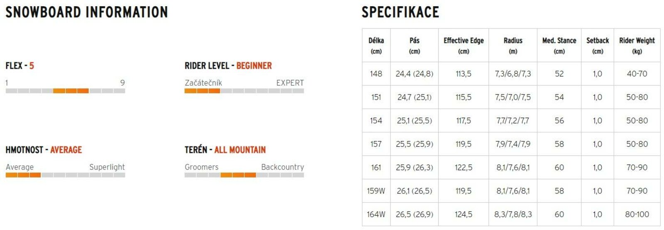Click the Terén terrain rating bar

point(244,175)
